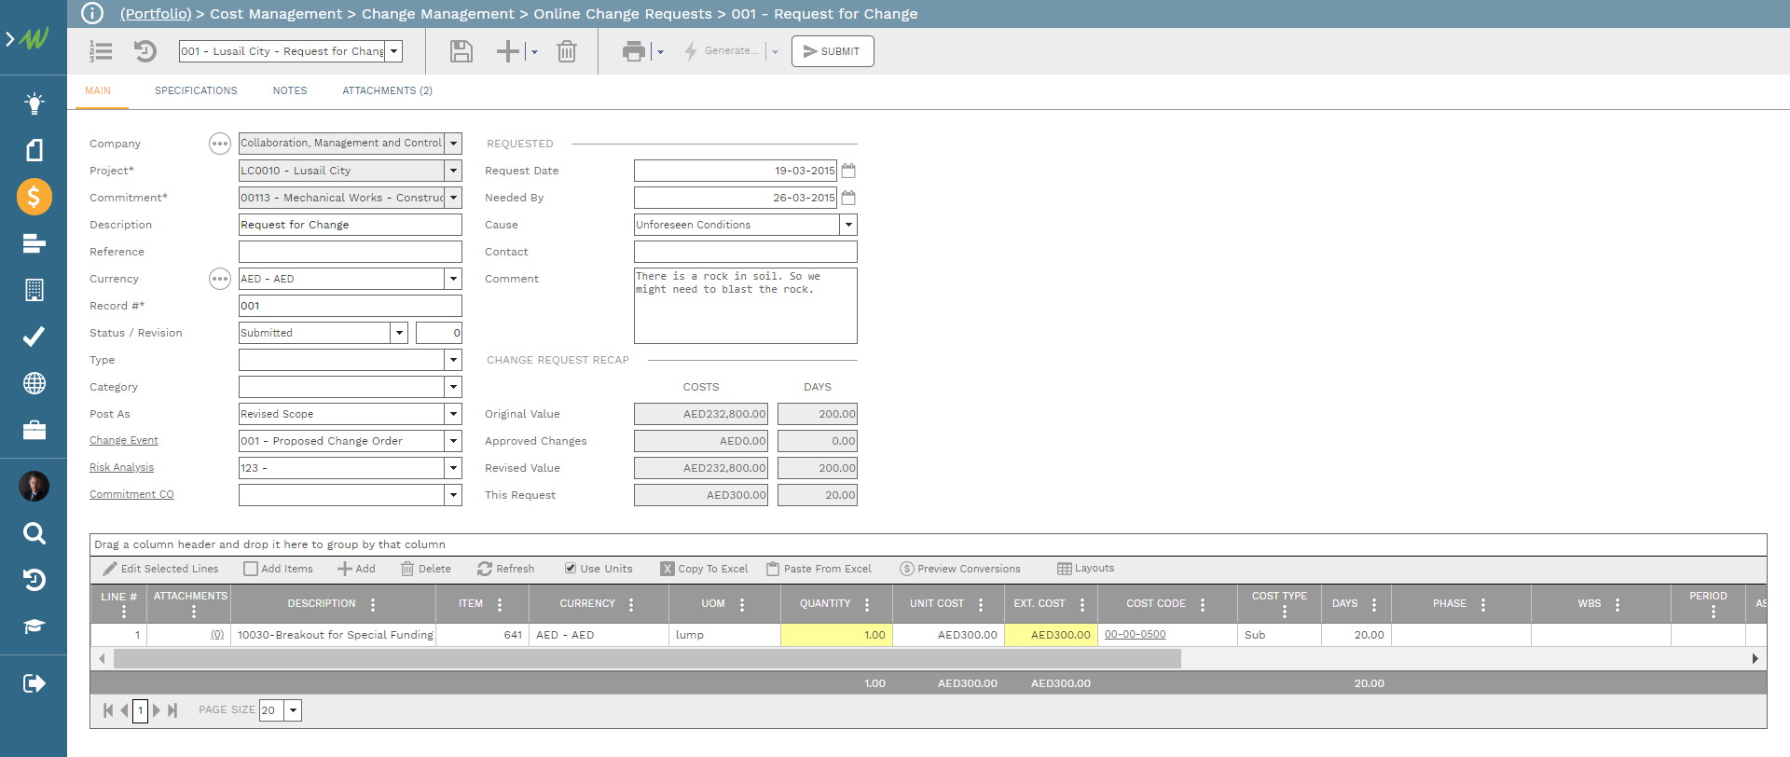Screen dimensions: 1790x757
Task: Open the globe sidebar icon
Action: 34,383
